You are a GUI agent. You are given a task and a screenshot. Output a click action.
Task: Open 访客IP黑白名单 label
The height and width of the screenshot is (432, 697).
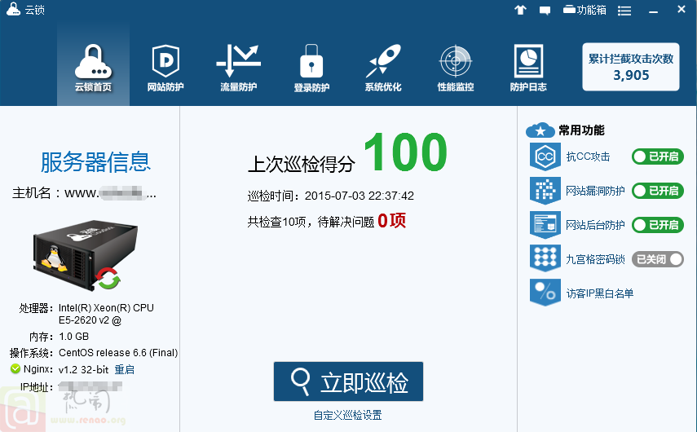(x=600, y=293)
